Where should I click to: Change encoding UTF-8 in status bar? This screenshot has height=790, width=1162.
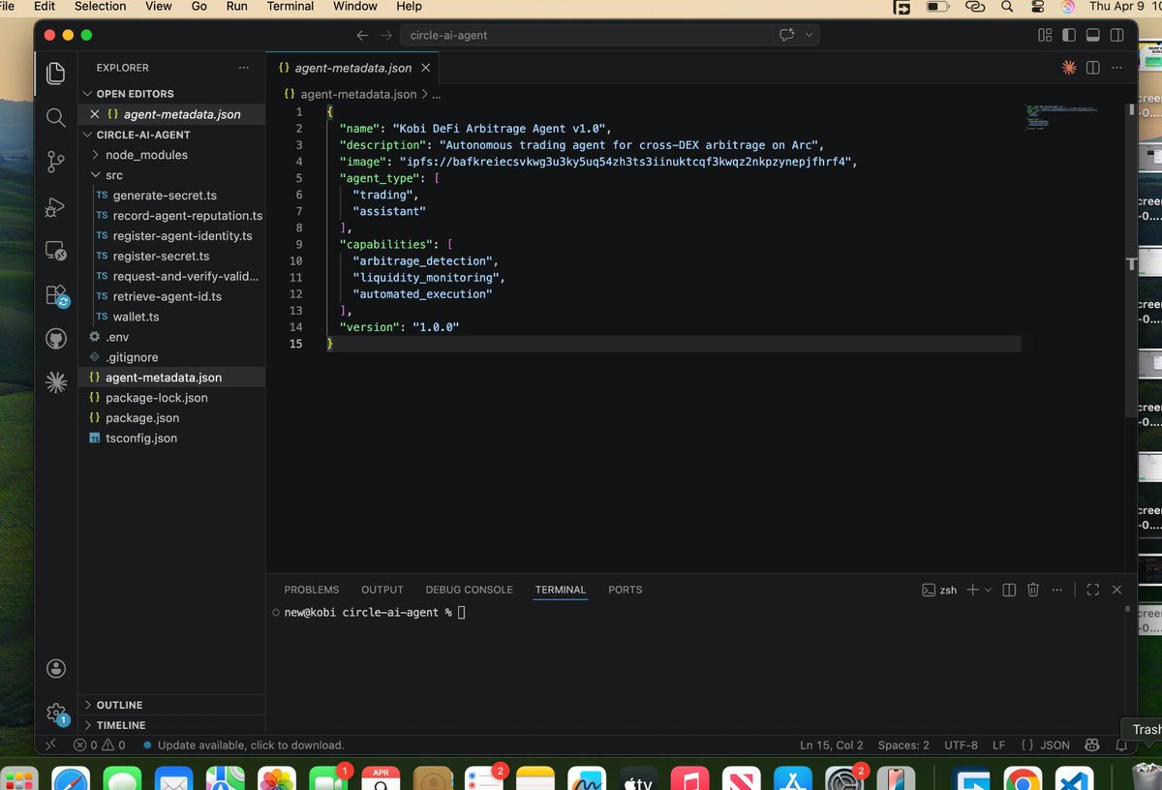pyautogui.click(x=962, y=745)
